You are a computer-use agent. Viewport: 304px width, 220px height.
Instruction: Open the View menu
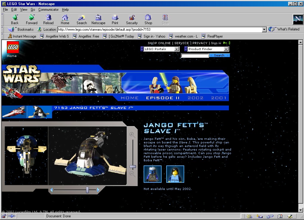[24, 10]
